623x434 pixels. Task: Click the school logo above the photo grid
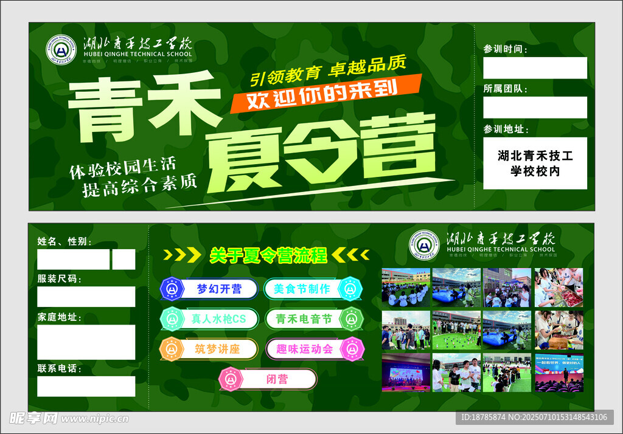(x=424, y=245)
